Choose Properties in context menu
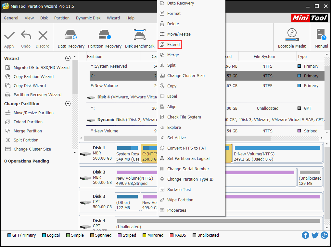 tap(191, 210)
